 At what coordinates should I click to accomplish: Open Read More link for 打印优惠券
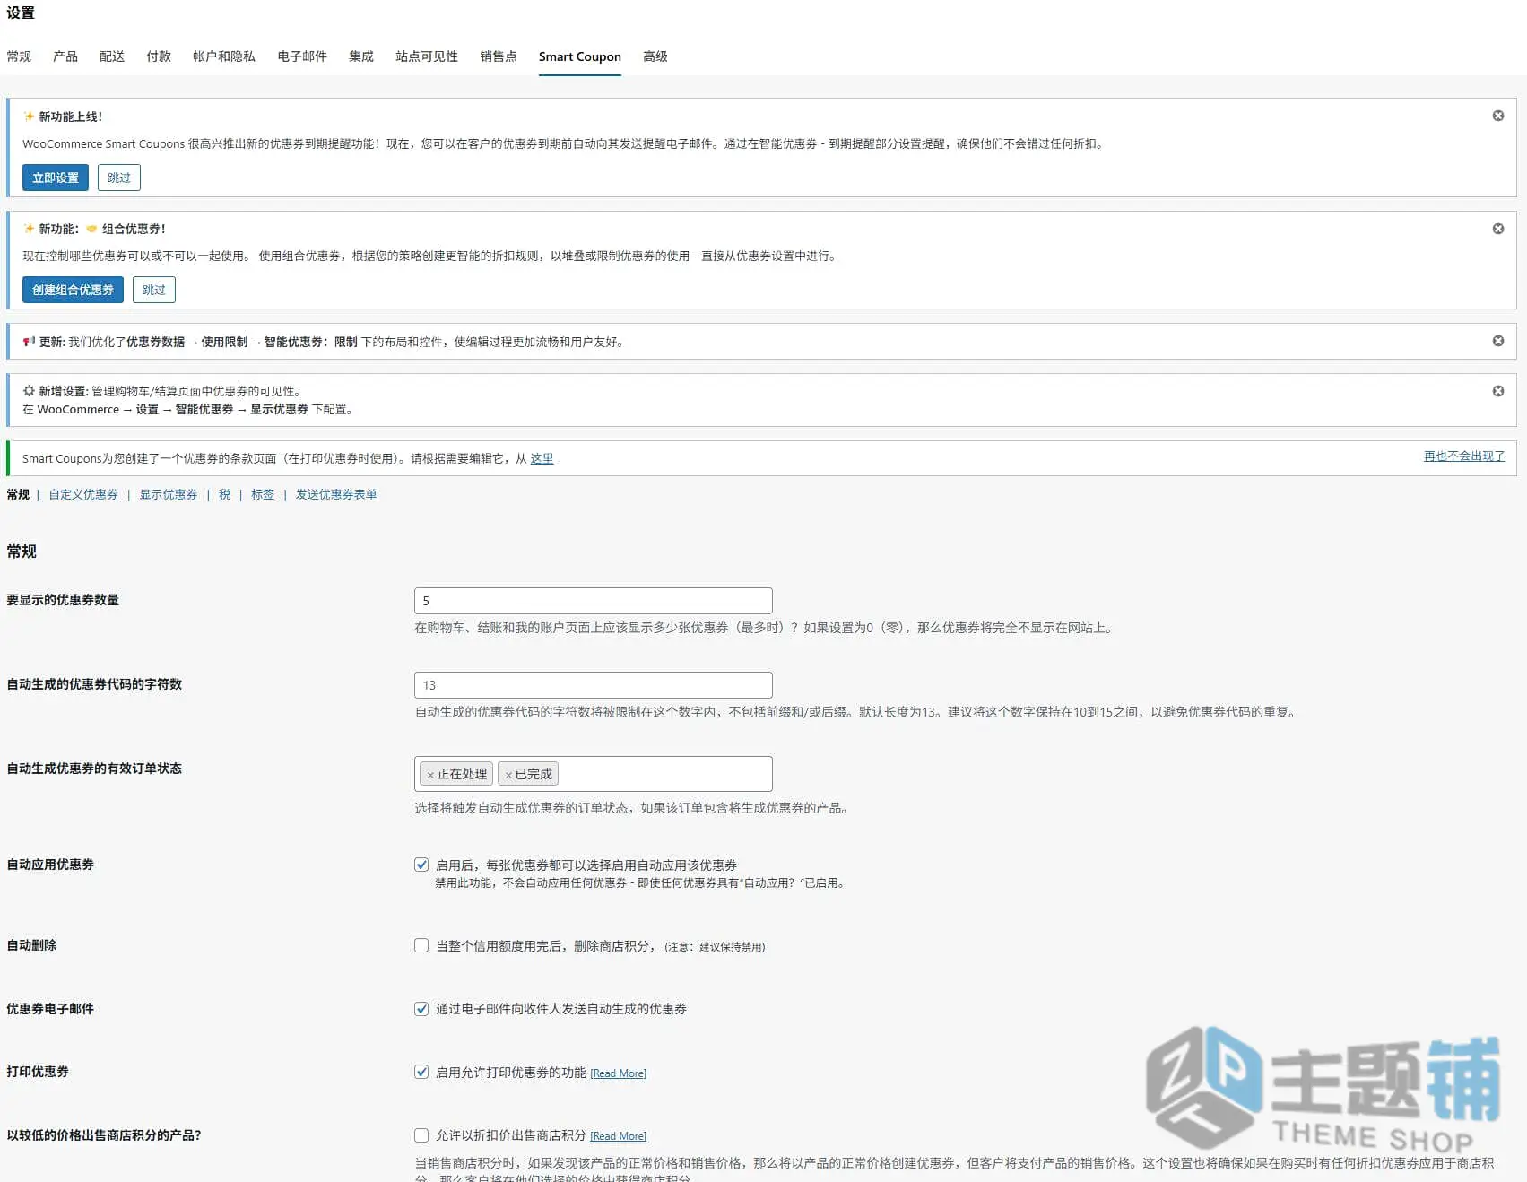[618, 1073]
